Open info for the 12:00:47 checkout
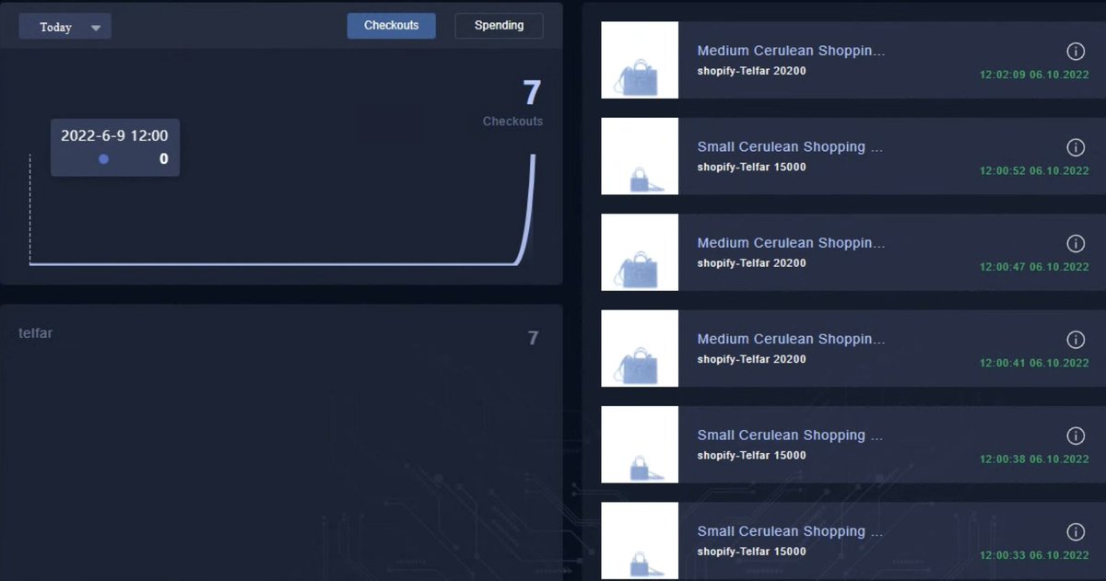Viewport: 1106px width, 581px height. pyautogui.click(x=1075, y=243)
